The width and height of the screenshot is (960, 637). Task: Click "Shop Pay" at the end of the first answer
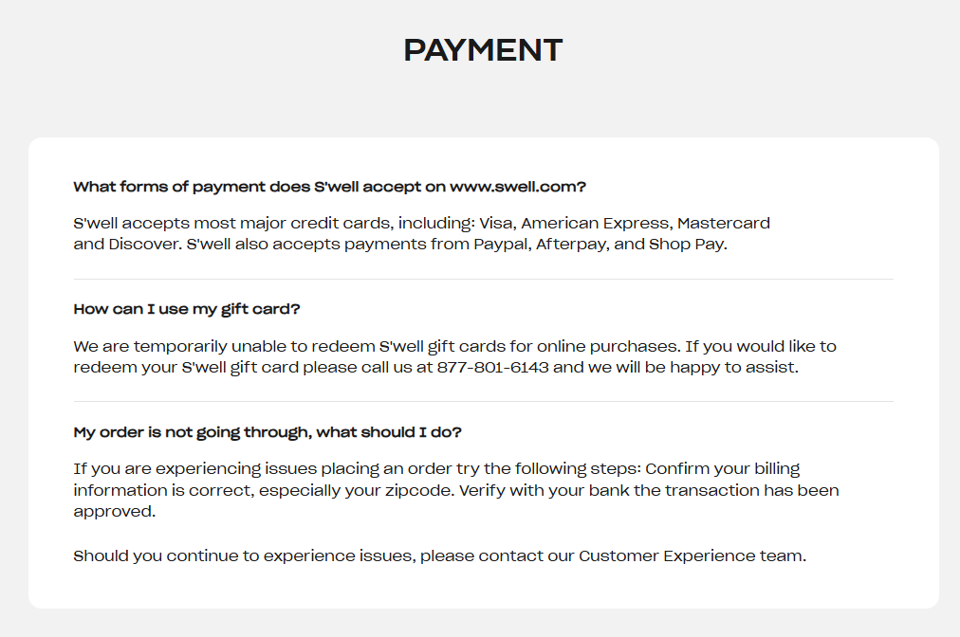688,244
